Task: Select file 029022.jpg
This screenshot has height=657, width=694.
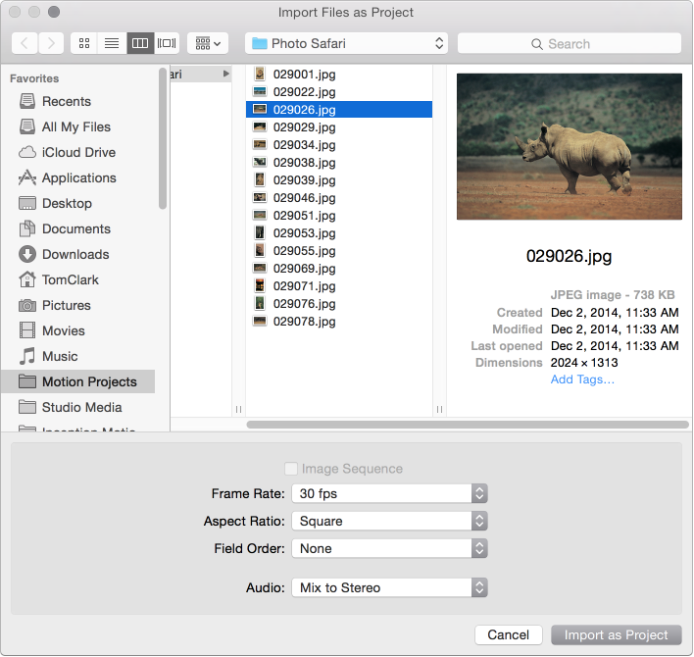Action: [x=339, y=91]
